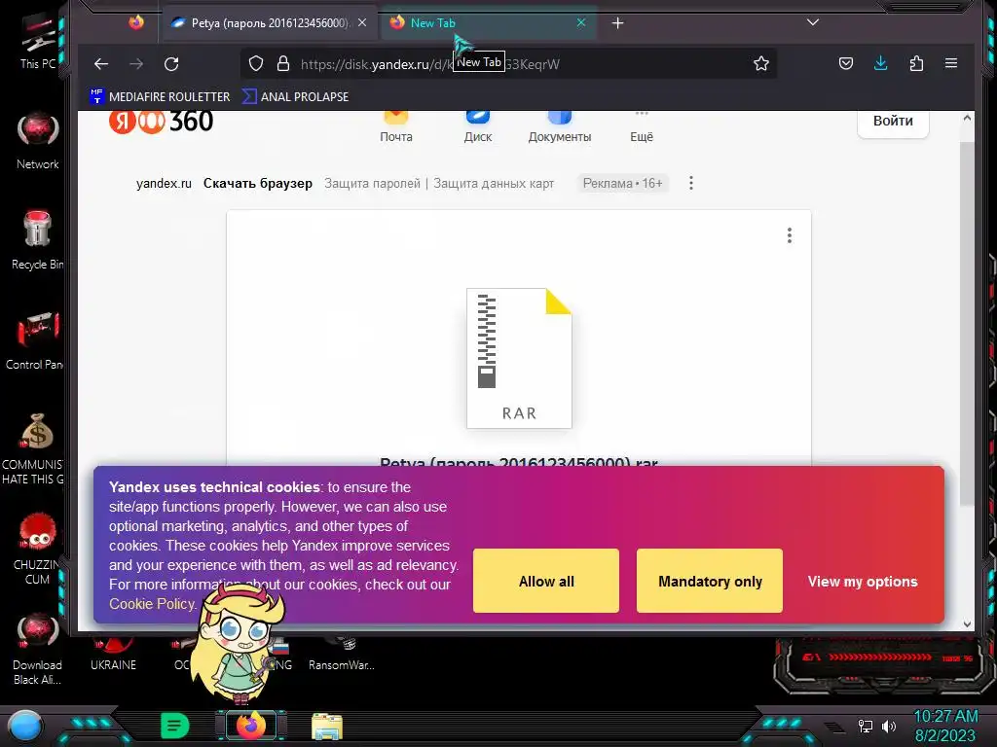The image size is (997, 747).
Task: Click the pinned Firefox tab icon
Action: (136, 23)
